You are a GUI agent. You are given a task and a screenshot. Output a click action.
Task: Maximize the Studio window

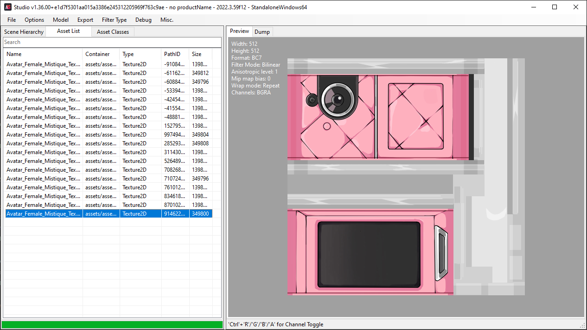pyautogui.click(x=555, y=7)
